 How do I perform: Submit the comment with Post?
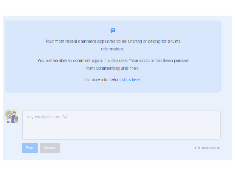pos(30,148)
